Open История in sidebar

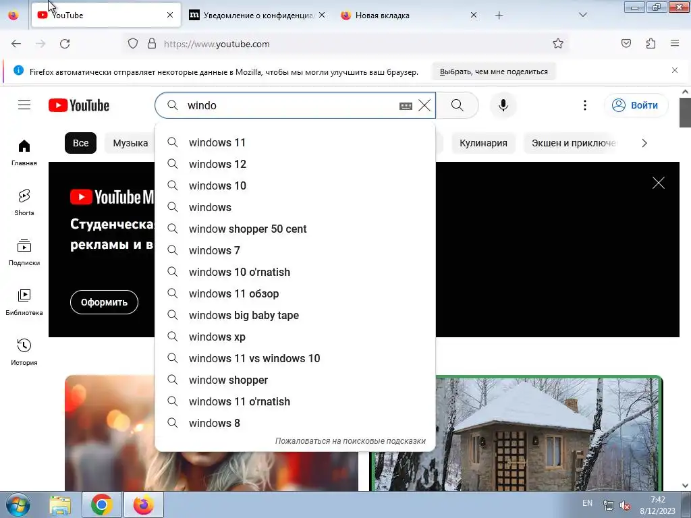[x=24, y=352]
